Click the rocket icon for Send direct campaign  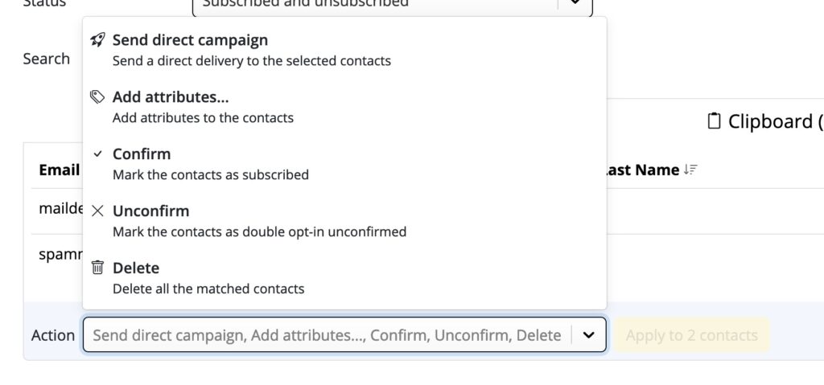(x=97, y=40)
